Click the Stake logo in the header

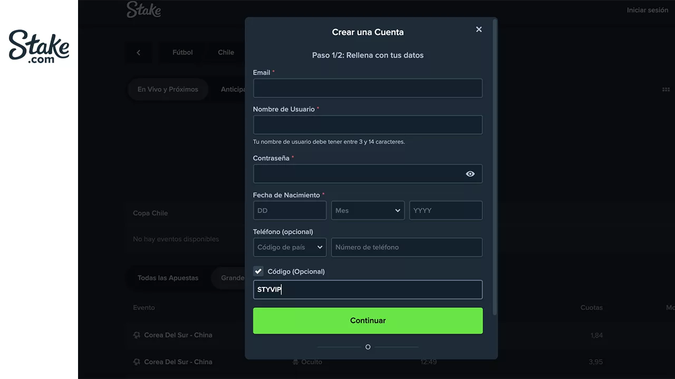143,9
